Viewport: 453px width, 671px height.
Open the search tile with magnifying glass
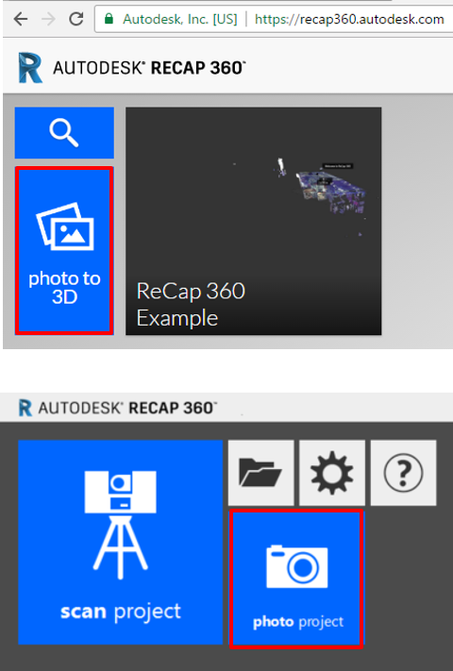(x=64, y=133)
